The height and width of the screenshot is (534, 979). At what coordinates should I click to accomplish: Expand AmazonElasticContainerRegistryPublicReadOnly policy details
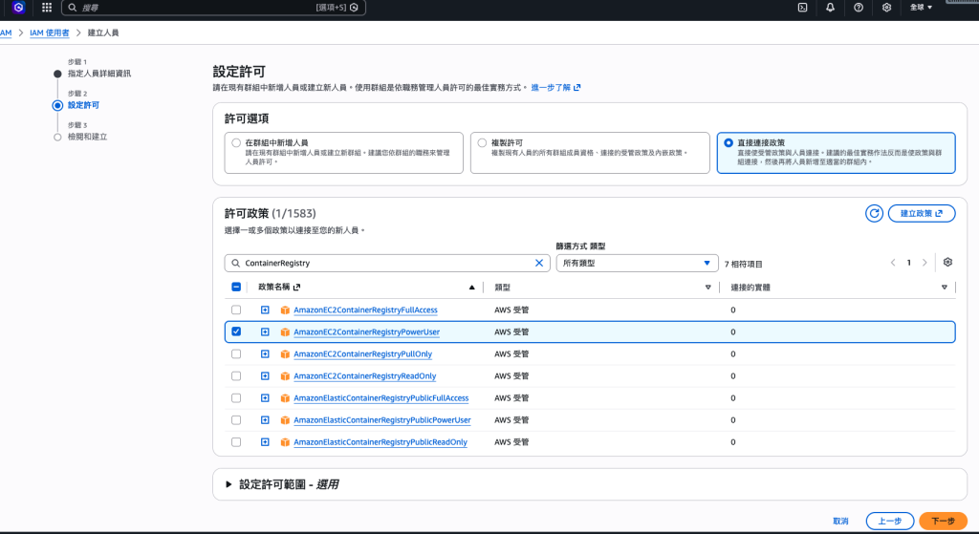265,442
